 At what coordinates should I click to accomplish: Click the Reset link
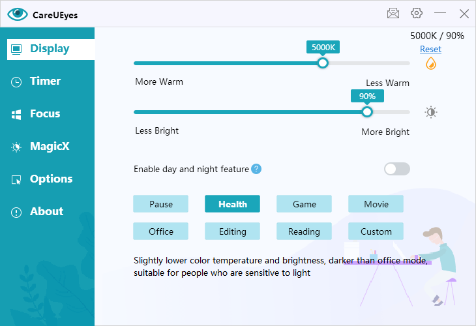pyautogui.click(x=430, y=49)
